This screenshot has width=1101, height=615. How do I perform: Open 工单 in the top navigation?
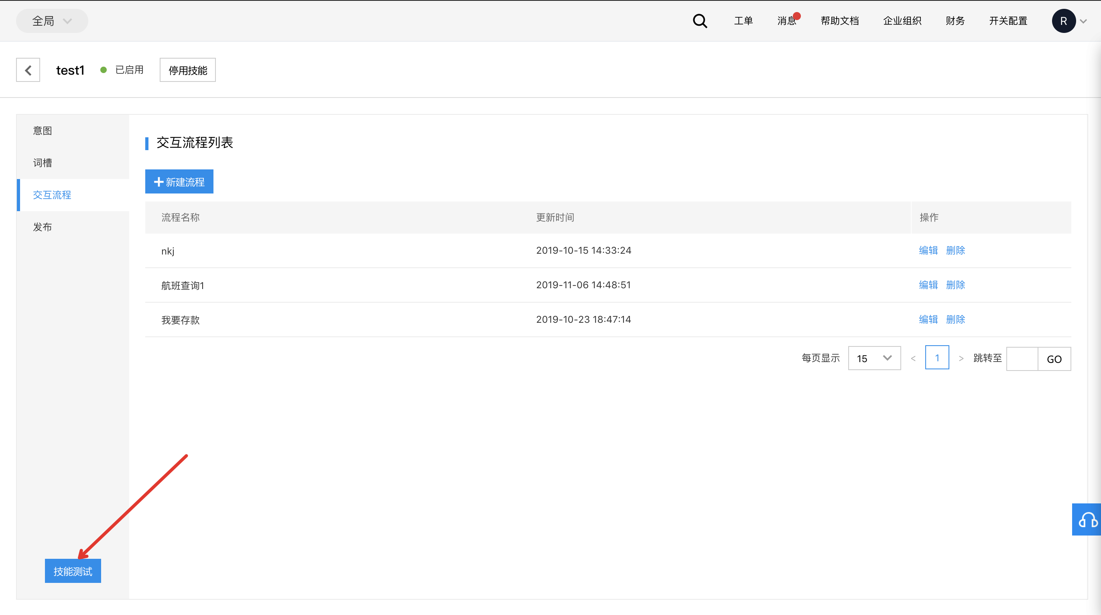[743, 21]
